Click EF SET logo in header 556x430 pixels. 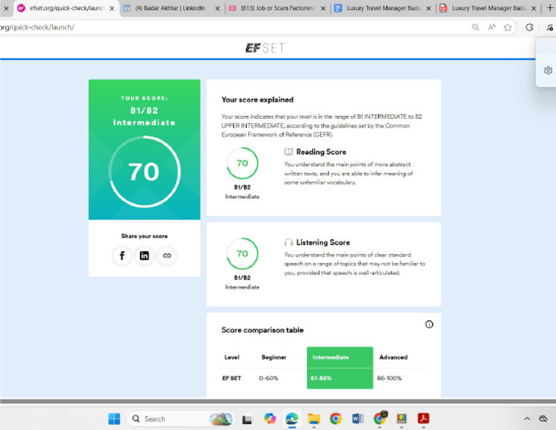point(265,48)
